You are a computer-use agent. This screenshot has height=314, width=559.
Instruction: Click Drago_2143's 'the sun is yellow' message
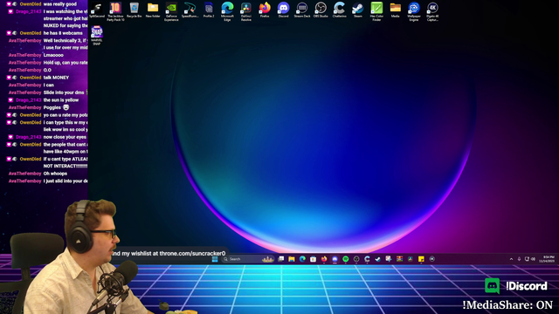(x=61, y=100)
